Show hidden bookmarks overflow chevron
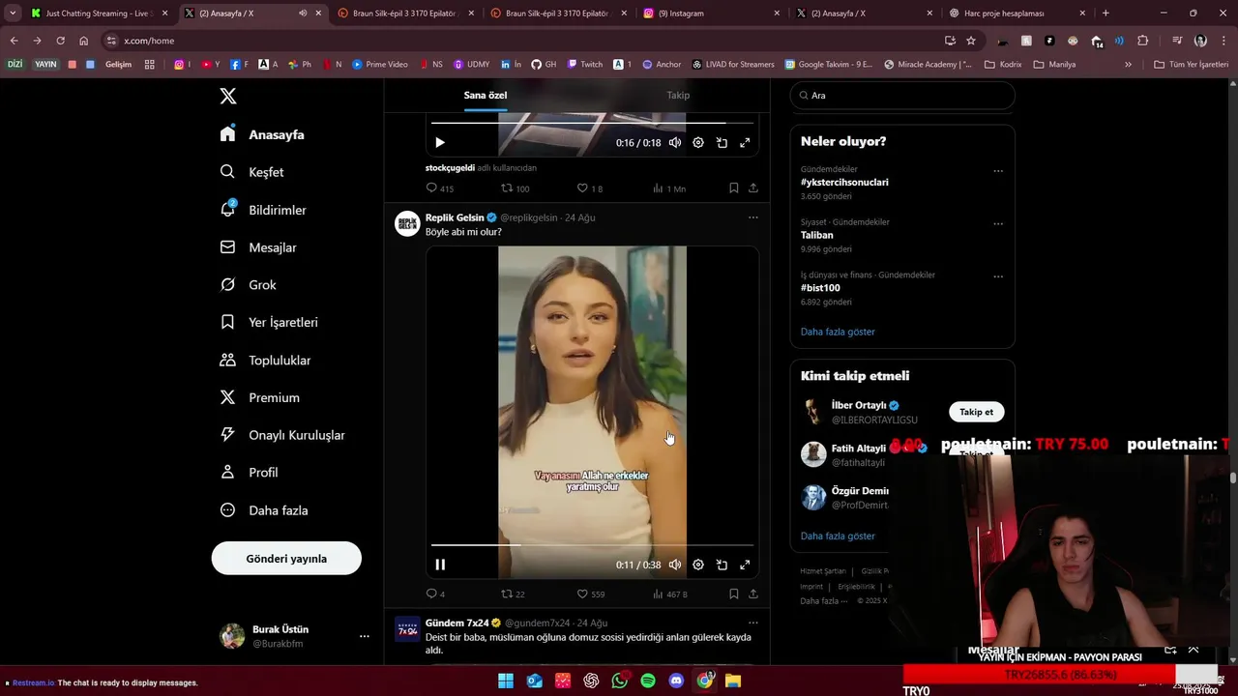This screenshot has height=696, width=1238. pos(1128,65)
